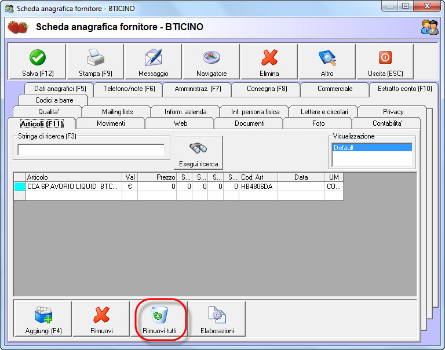Click the Data column header
This screenshot has width=445, height=350.
pos(301,177)
